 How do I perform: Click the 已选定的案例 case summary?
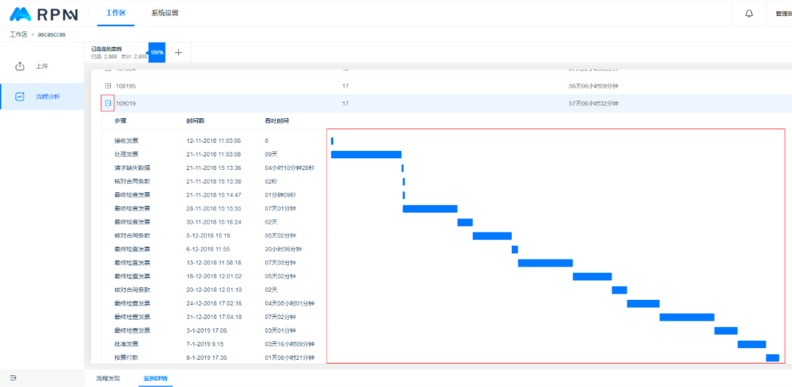(x=117, y=52)
